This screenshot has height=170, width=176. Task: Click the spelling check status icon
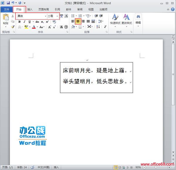(x=33, y=167)
